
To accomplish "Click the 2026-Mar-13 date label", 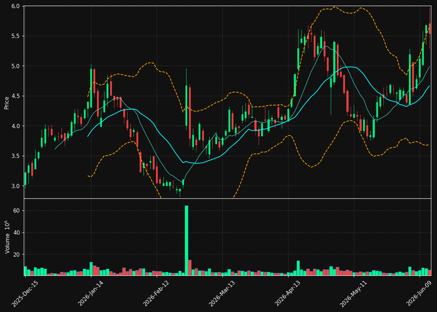I will 222,294.
